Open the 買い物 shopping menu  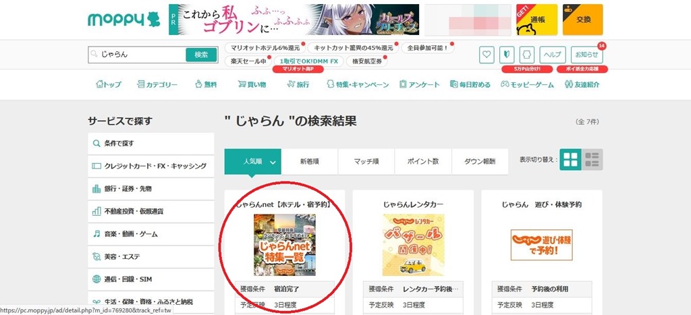(252, 84)
